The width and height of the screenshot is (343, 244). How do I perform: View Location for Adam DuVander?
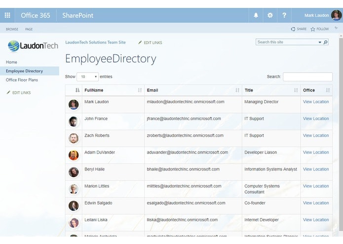pos(316,152)
